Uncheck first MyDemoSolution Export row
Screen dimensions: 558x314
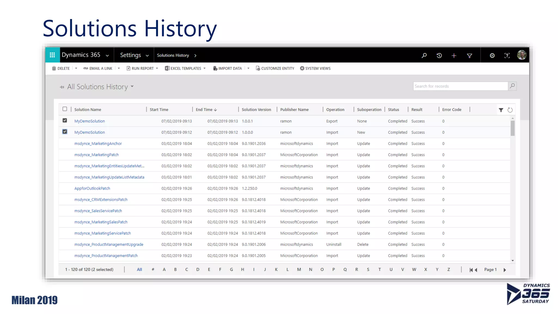(x=65, y=120)
